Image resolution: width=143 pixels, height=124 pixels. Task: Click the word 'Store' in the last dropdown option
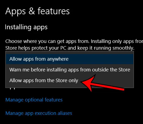(x=61, y=81)
